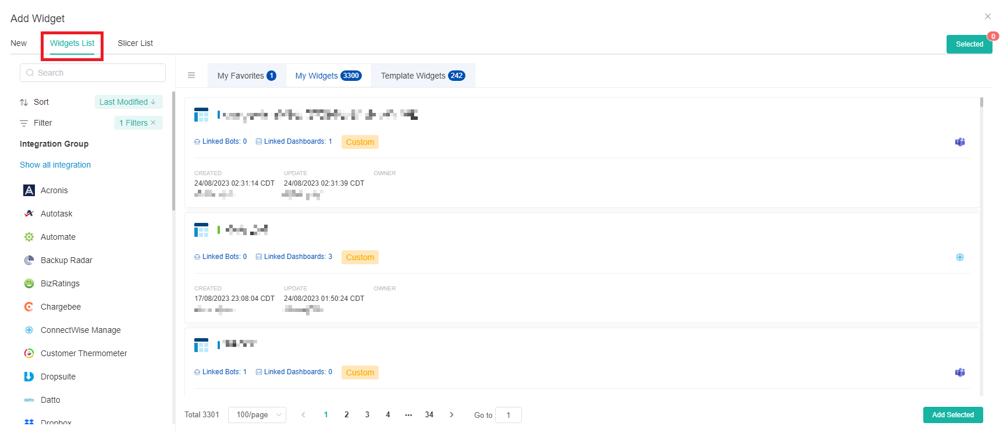Select the Autotask integration icon

pos(29,214)
